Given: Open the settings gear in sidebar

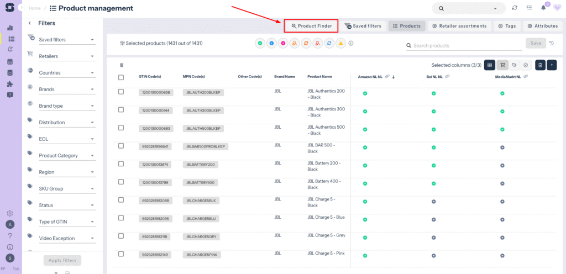Looking at the screenshot, I should [10, 213].
